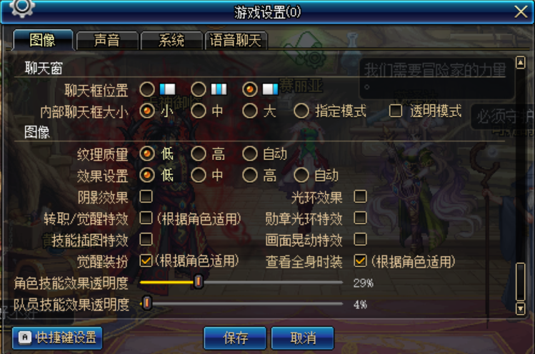This screenshot has height=354, width=535.
Task: Set 纹理质量 to 高
Action: click(x=199, y=154)
